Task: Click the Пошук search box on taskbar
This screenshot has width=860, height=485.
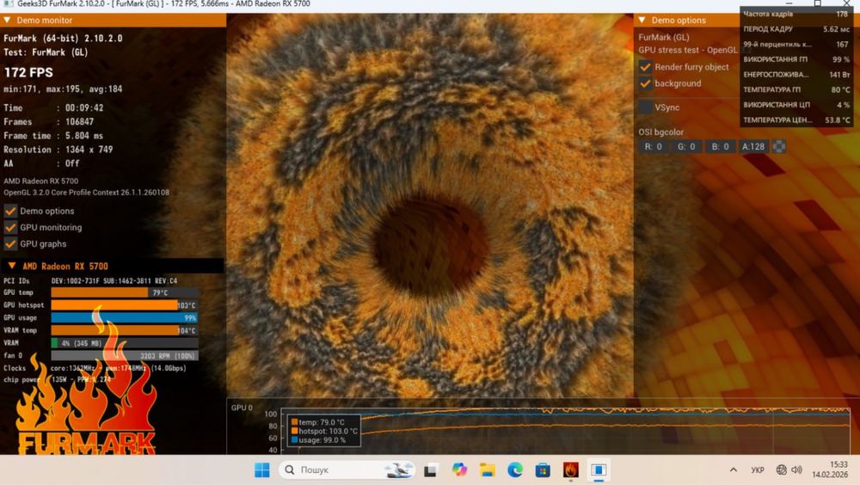Action: [x=347, y=470]
